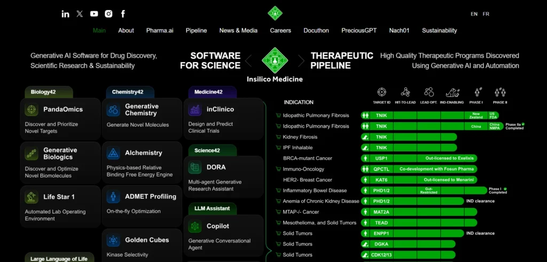
Task: Click the X (Twitter) icon
Action: tap(80, 14)
